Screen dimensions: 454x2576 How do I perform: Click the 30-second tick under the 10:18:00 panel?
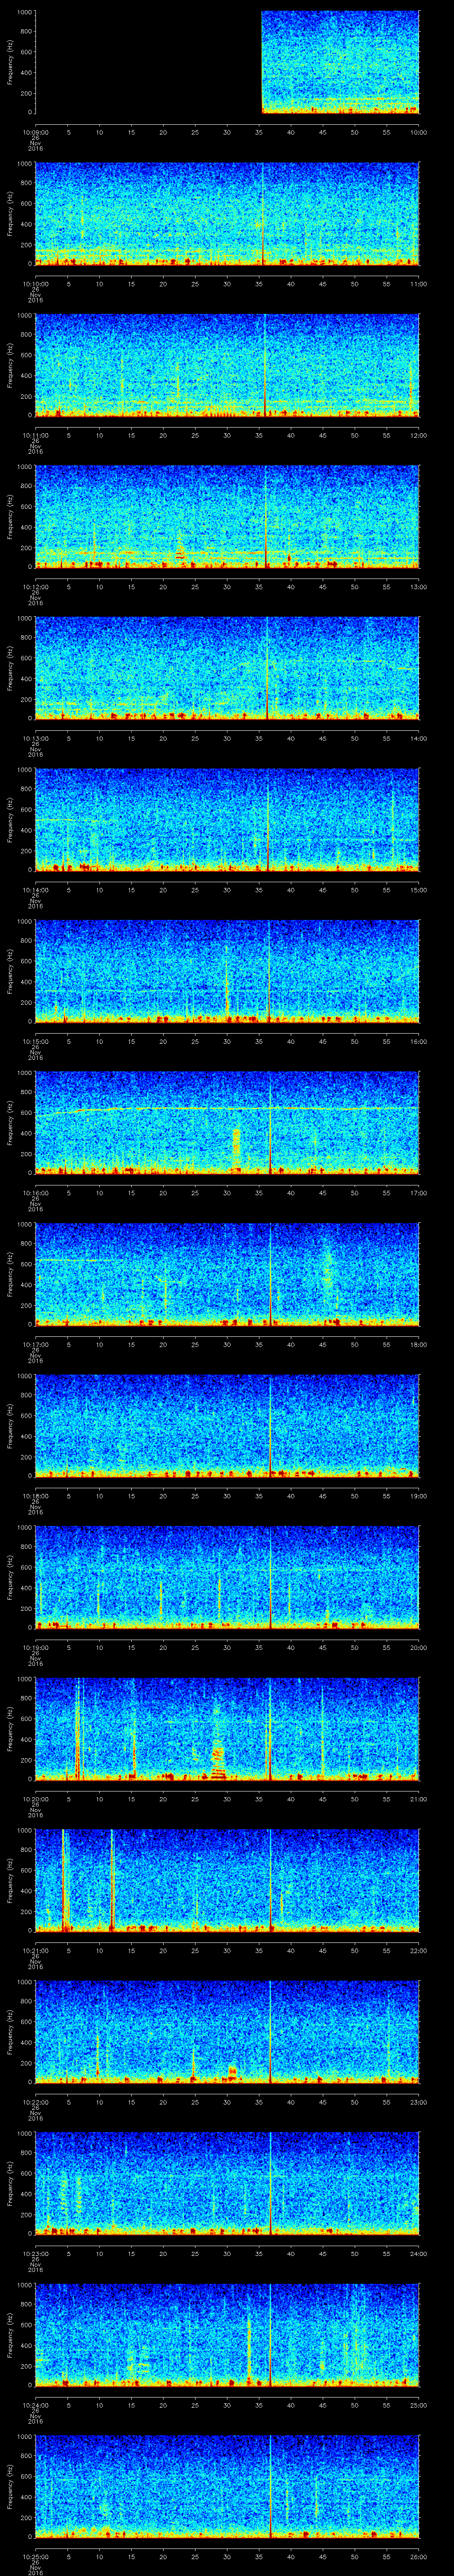click(227, 1495)
